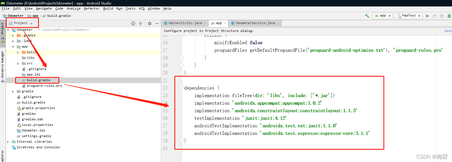This screenshot has width=452, height=162.
Task: Open Project panel gear settings
Action: 150,24
